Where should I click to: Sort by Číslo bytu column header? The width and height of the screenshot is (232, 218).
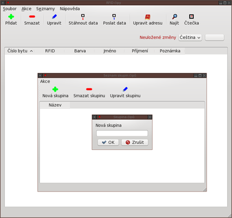point(20,51)
